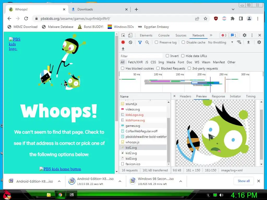The width and height of the screenshot is (267, 200).
Task: Check the Blocked Requests box
Action: point(158,68)
